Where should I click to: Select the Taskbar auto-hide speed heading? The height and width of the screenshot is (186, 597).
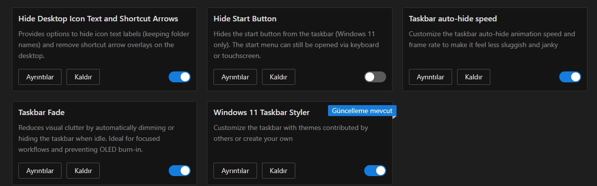[453, 19]
